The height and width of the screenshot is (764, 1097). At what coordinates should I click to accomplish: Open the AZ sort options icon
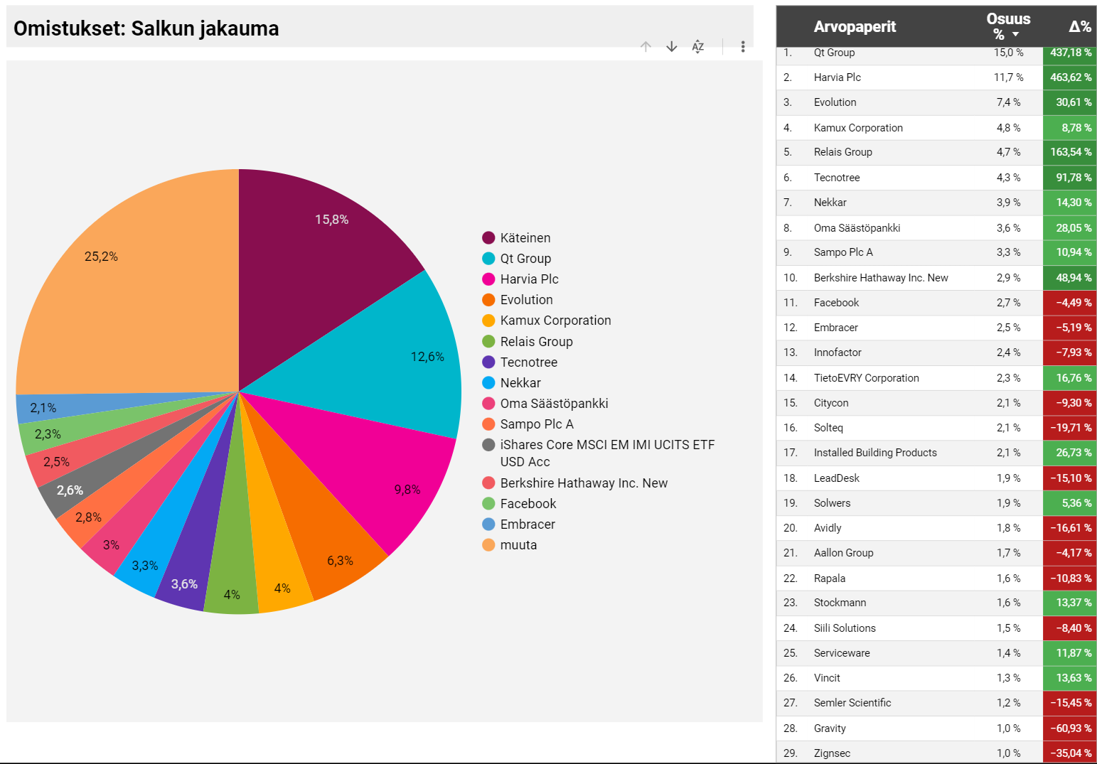click(698, 46)
